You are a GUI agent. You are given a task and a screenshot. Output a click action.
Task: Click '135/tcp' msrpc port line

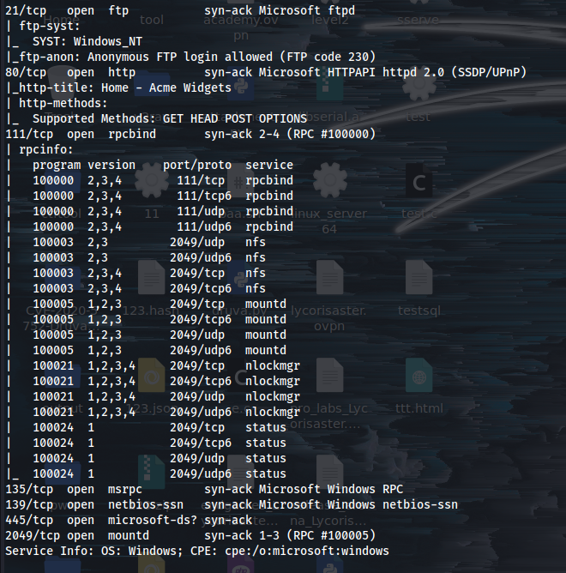[204, 489]
